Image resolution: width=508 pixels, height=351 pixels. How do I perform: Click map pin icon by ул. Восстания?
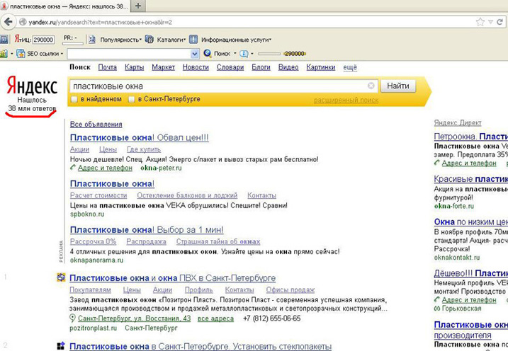click(72, 318)
